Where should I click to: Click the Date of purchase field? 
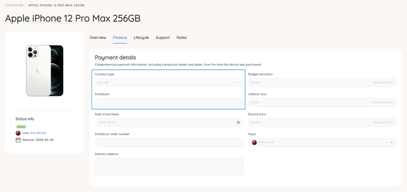tap(169, 122)
